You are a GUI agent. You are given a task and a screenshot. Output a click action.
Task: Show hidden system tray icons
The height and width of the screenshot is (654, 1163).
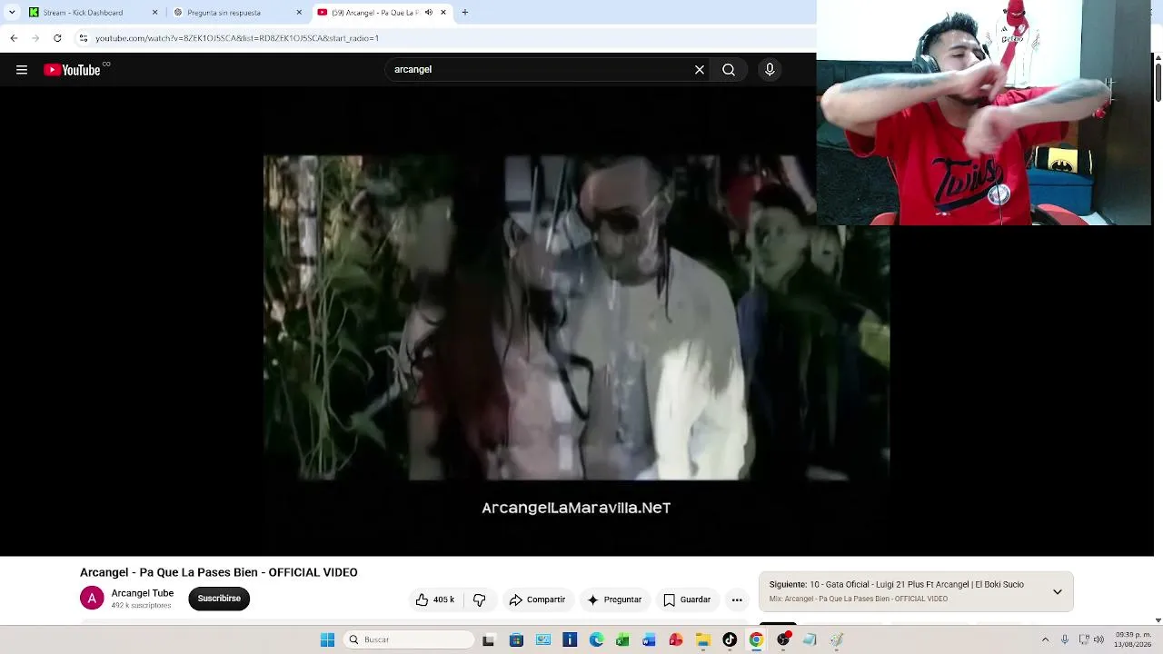[x=1045, y=640]
